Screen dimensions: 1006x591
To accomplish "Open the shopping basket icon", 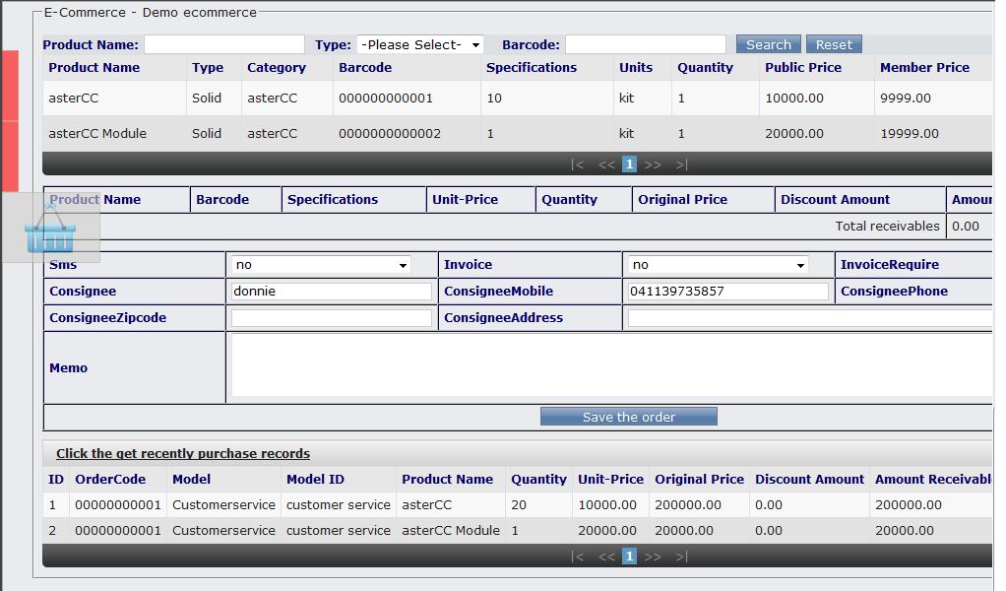I will pos(50,230).
